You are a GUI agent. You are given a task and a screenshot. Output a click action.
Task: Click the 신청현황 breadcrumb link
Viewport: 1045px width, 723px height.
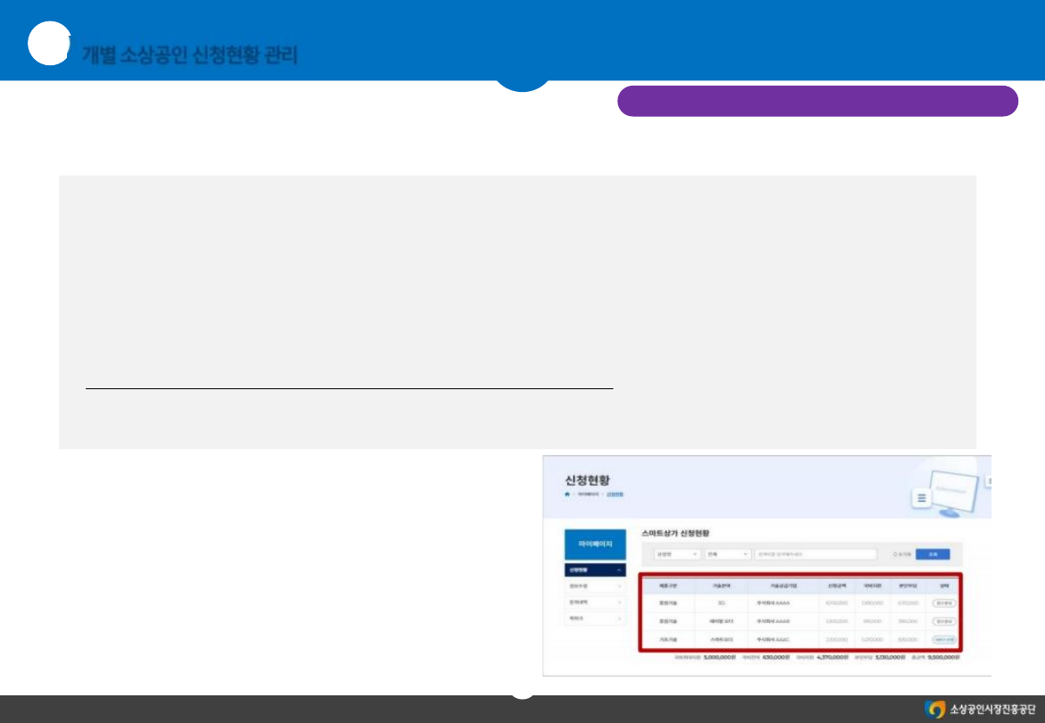pyautogui.click(x=614, y=494)
